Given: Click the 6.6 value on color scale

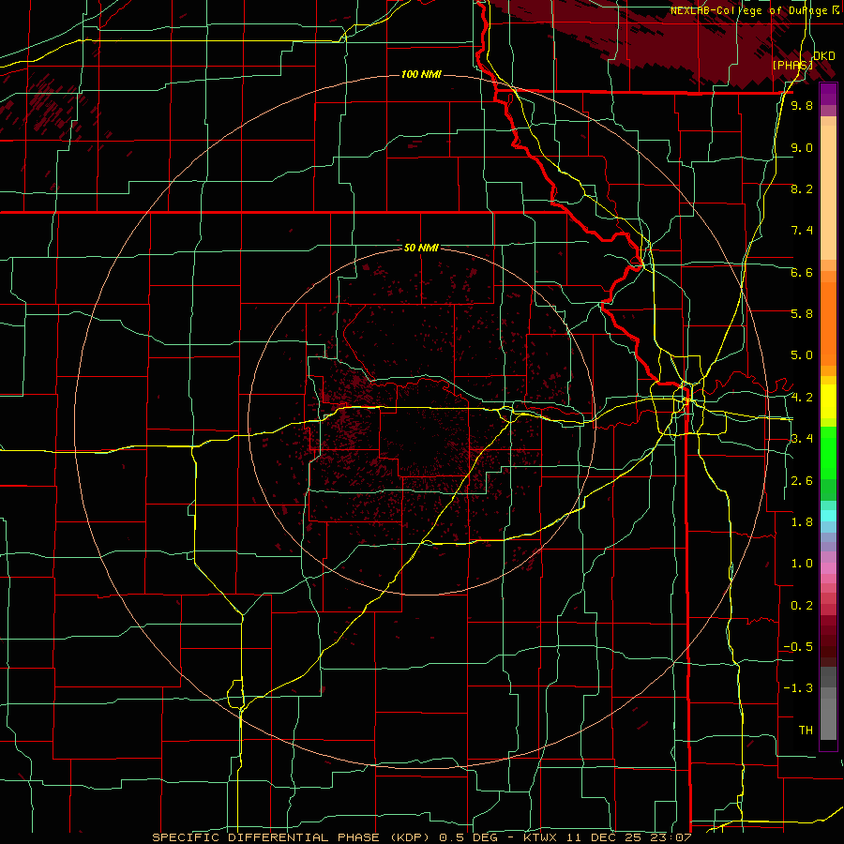Looking at the screenshot, I should coord(802,272).
